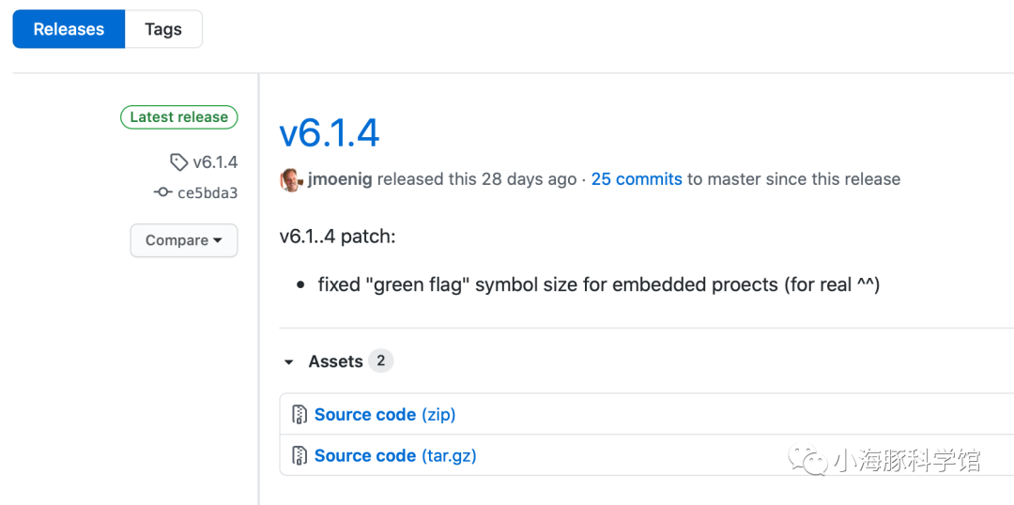Viewport: 1014px width, 505px height.
Task: Click the tar.gz file icon
Action: coord(299,456)
